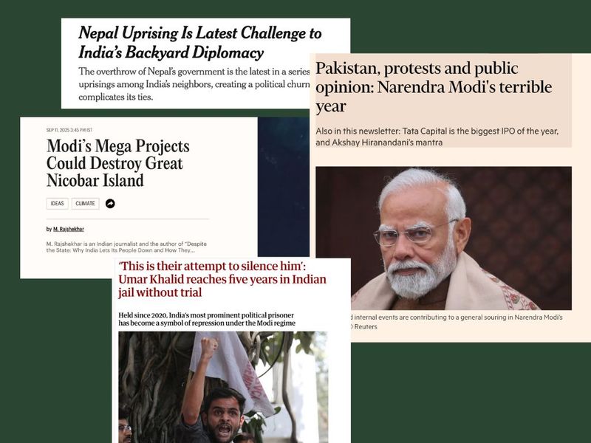Click the Tata Capital IPO newsletter subtitle
Viewport: 591px width, 443px height.
(437, 137)
